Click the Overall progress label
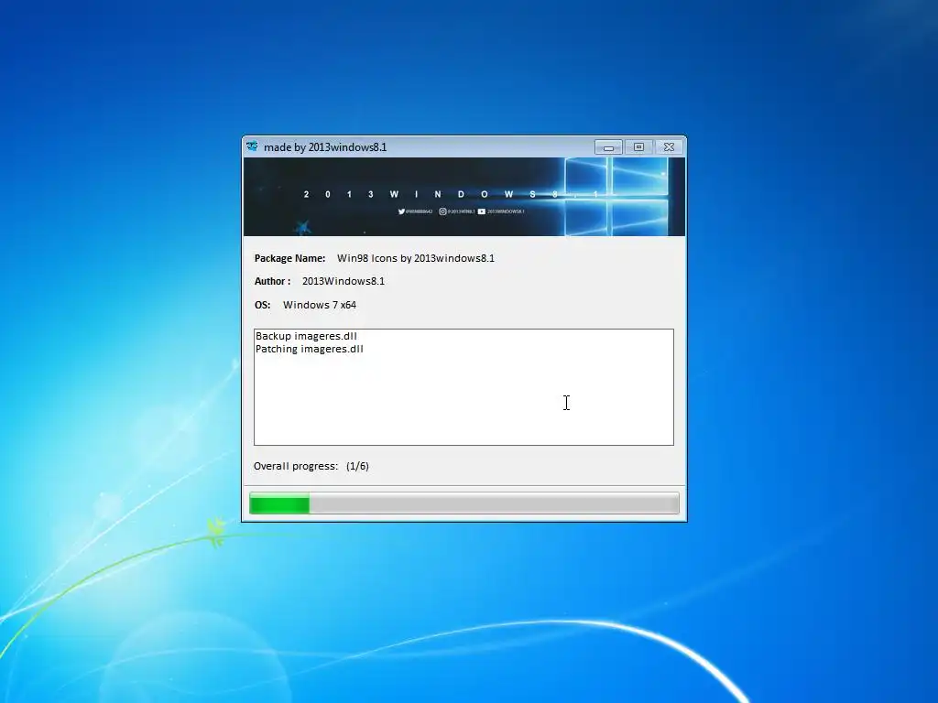The height and width of the screenshot is (703, 938). click(x=296, y=466)
